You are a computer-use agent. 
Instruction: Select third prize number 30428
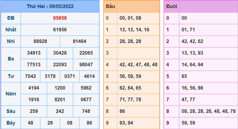[60, 53]
